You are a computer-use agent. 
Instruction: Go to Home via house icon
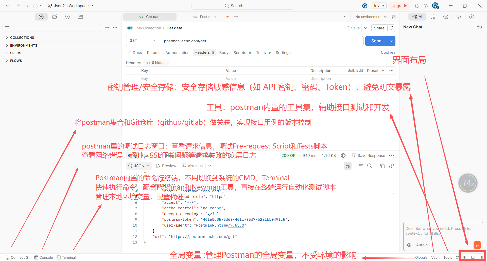pos(36,6)
